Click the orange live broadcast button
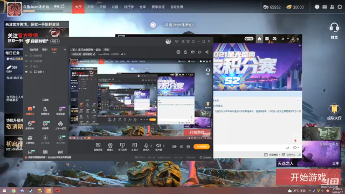345x194 pixels. click(x=202, y=147)
